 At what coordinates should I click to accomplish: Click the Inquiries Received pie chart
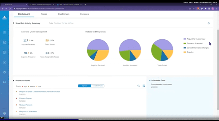pos(98,50)
